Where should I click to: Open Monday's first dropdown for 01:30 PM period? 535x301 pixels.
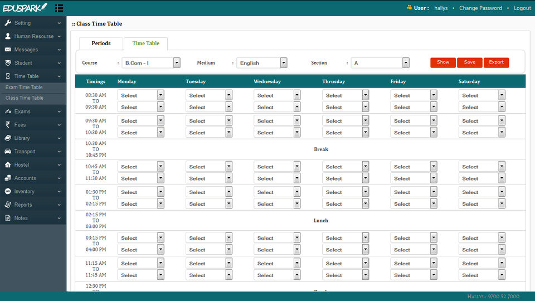click(x=141, y=192)
